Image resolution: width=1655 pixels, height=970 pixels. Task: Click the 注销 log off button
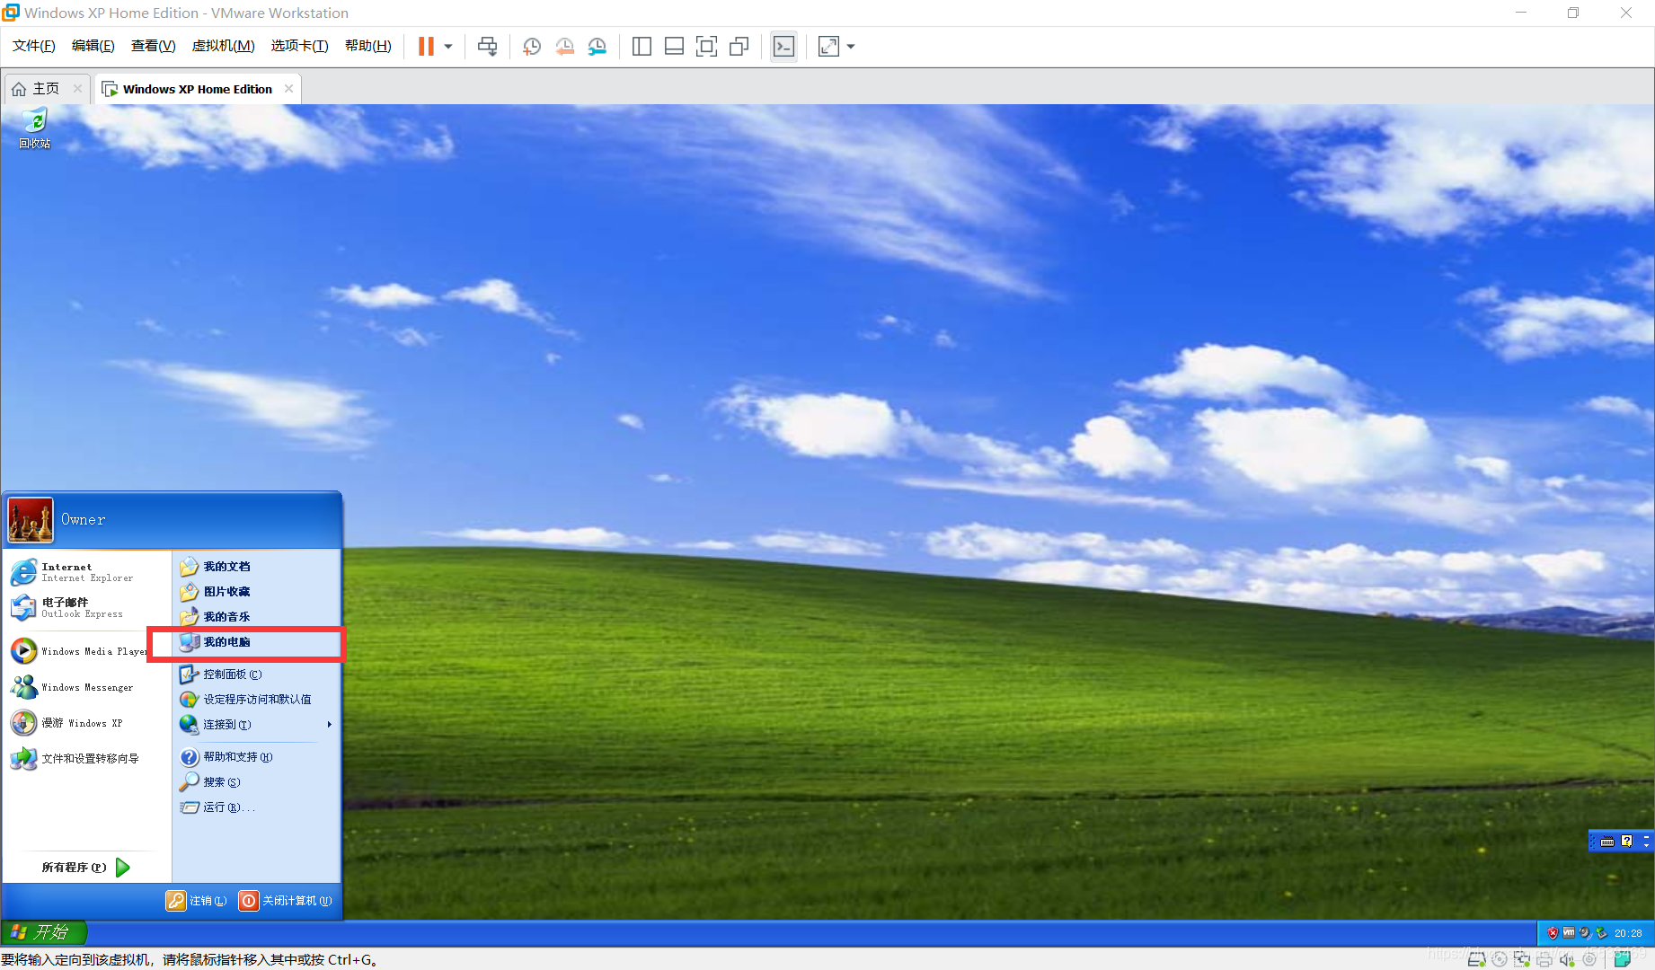(x=197, y=901)
